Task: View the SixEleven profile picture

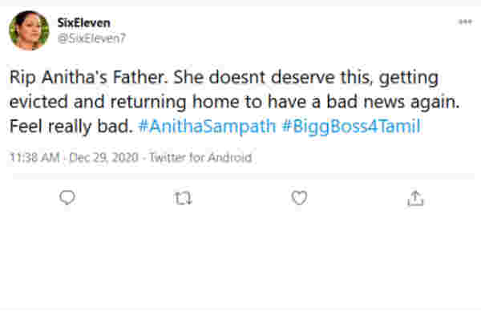Action: click(x=29, y=30)
